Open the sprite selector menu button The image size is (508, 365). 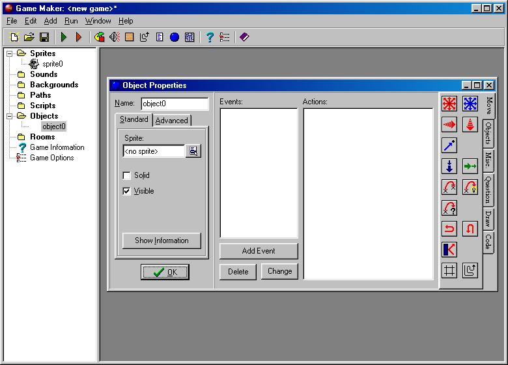tap(193, 151)
